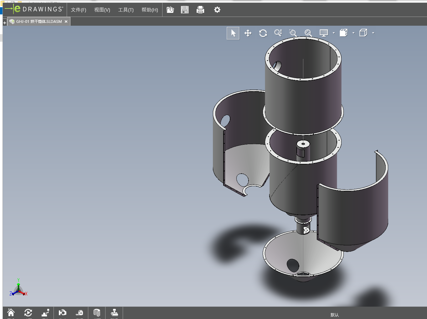Viewport: 427px width, 319px height.
Task: Select the Pan tool in view toolbar
Action: (248, 33)
